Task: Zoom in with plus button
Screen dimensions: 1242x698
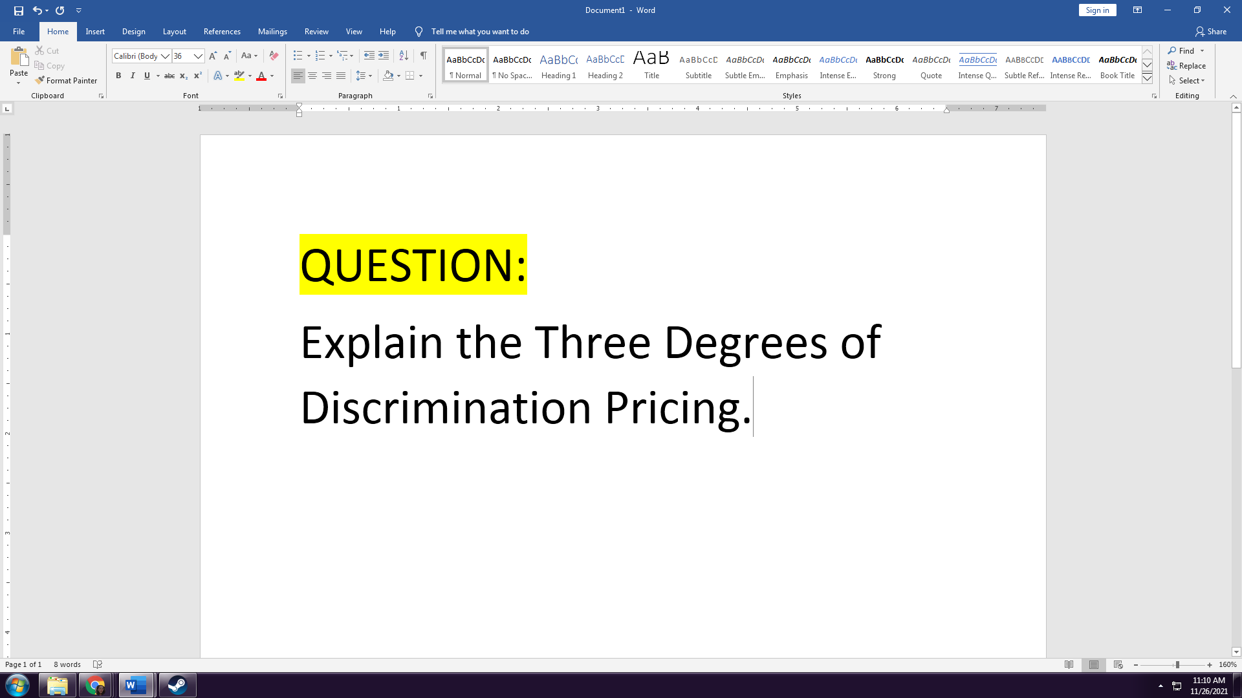Action: [1210, 665]
